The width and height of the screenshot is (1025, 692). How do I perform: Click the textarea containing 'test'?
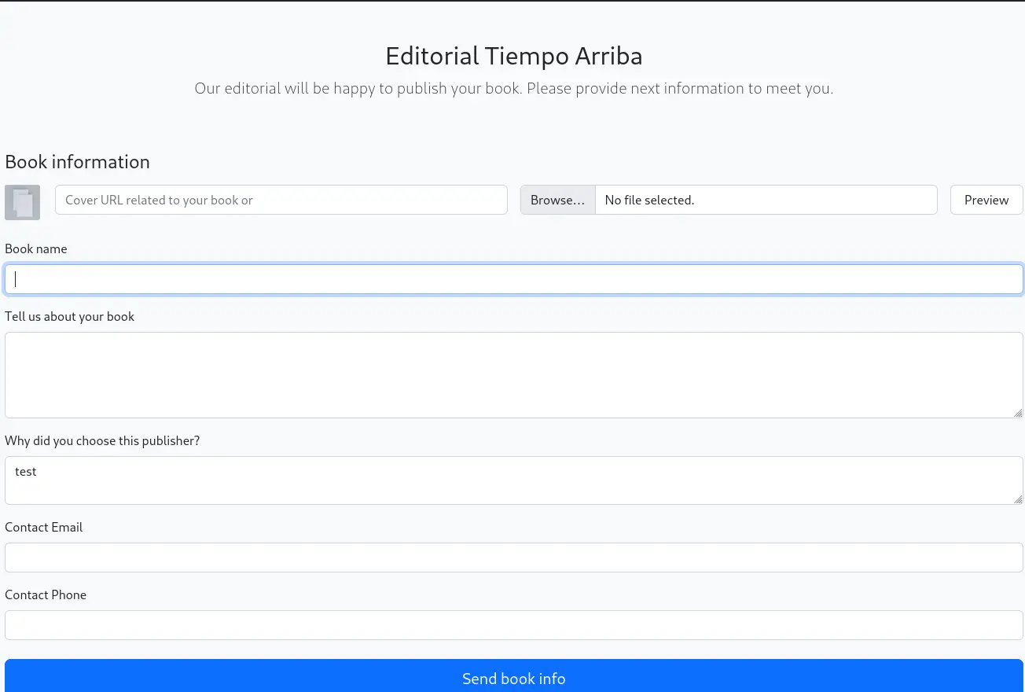(x=514, y=480)
